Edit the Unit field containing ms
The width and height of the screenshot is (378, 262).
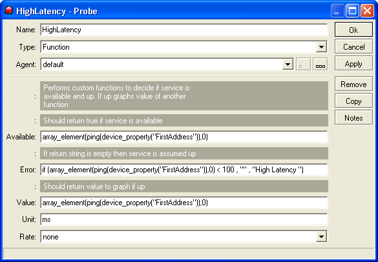click(x=184, y=219)
